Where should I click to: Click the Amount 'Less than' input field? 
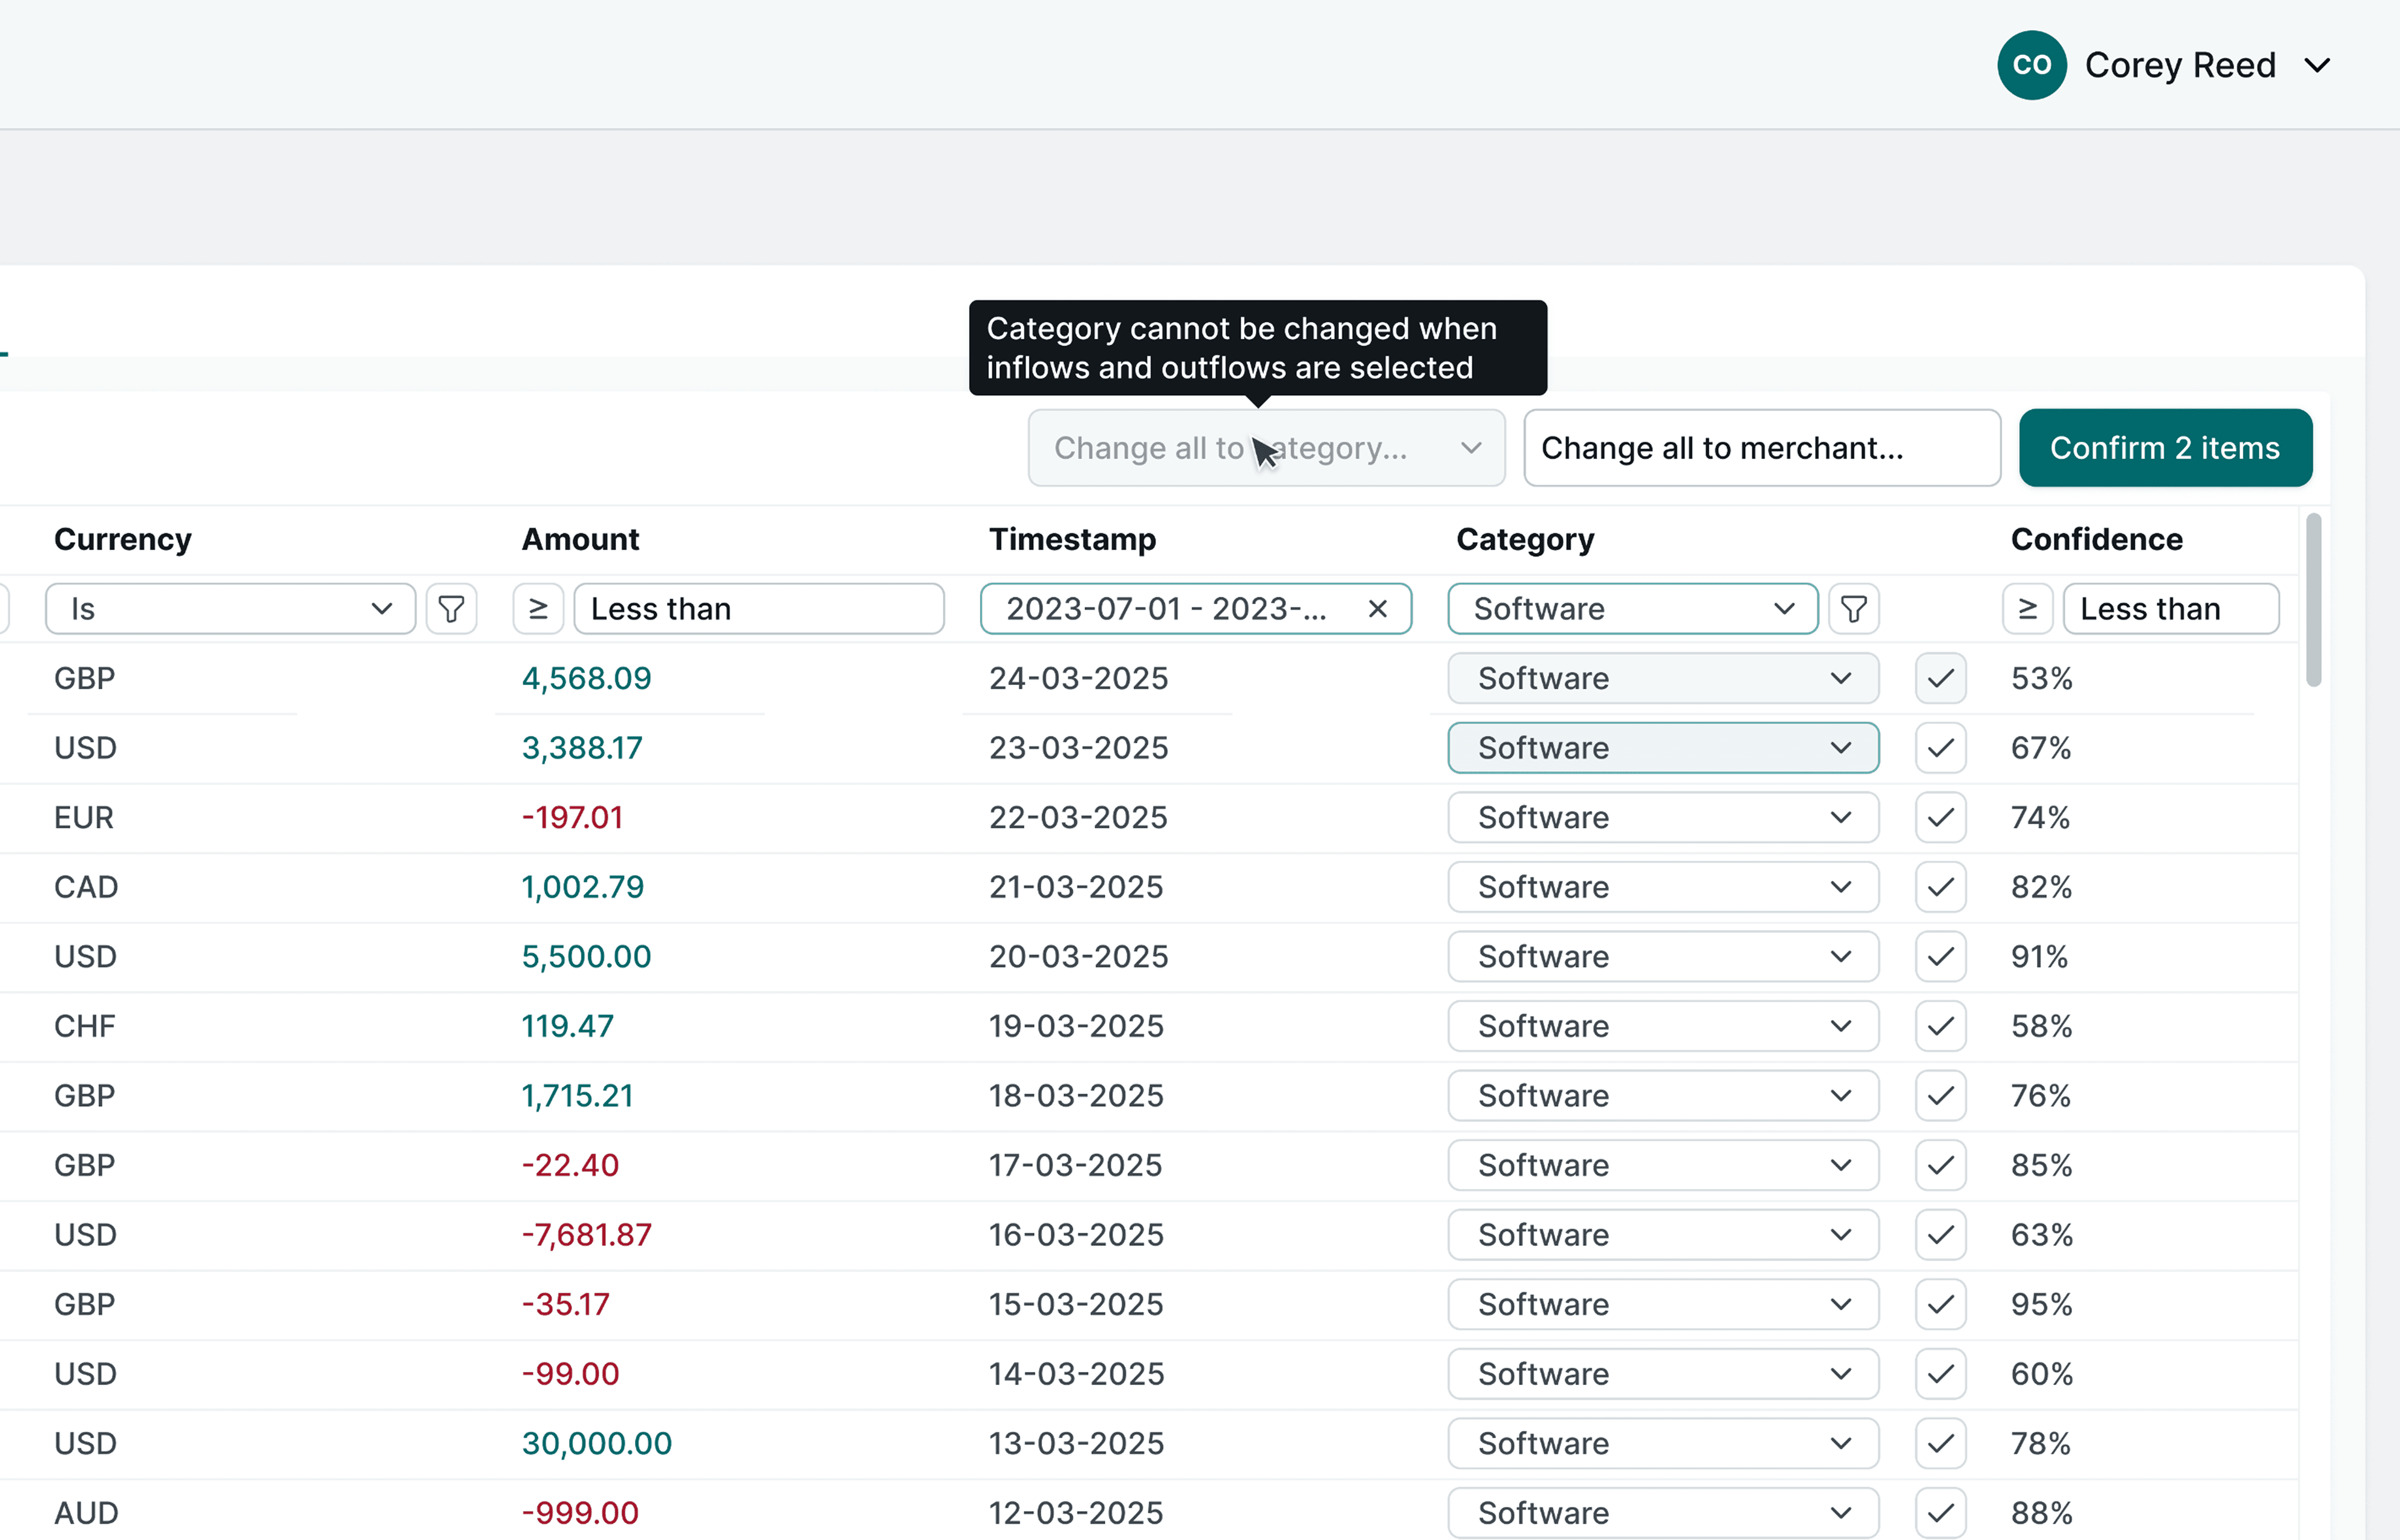tap(758, 609)
